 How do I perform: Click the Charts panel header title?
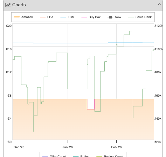pyautogui.click(x=19, y=5)
